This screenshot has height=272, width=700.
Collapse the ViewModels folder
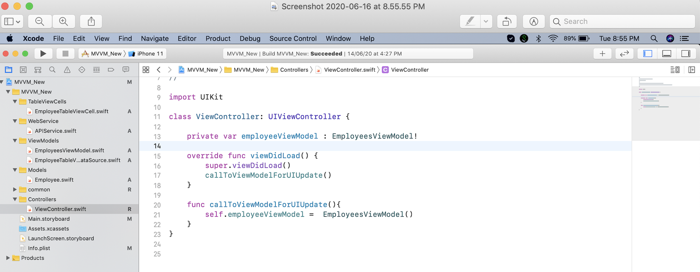click(15, 140)
